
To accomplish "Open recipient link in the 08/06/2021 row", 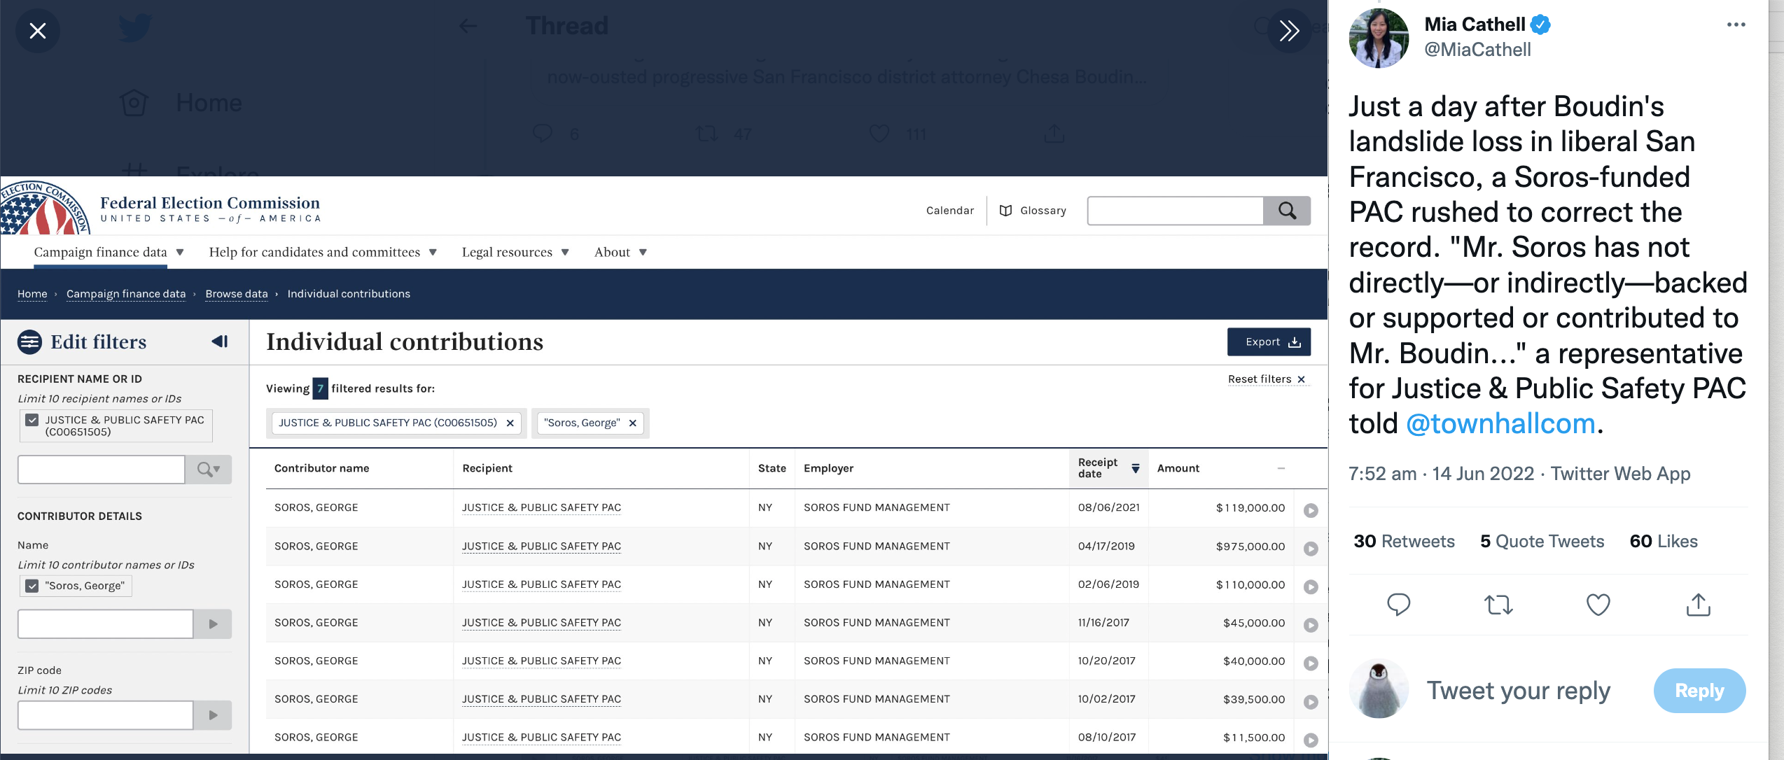I will [541, 507].
